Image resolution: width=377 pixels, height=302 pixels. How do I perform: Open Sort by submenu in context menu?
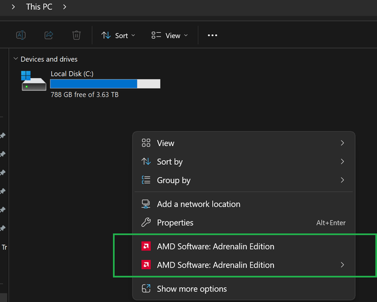point(243,161)
